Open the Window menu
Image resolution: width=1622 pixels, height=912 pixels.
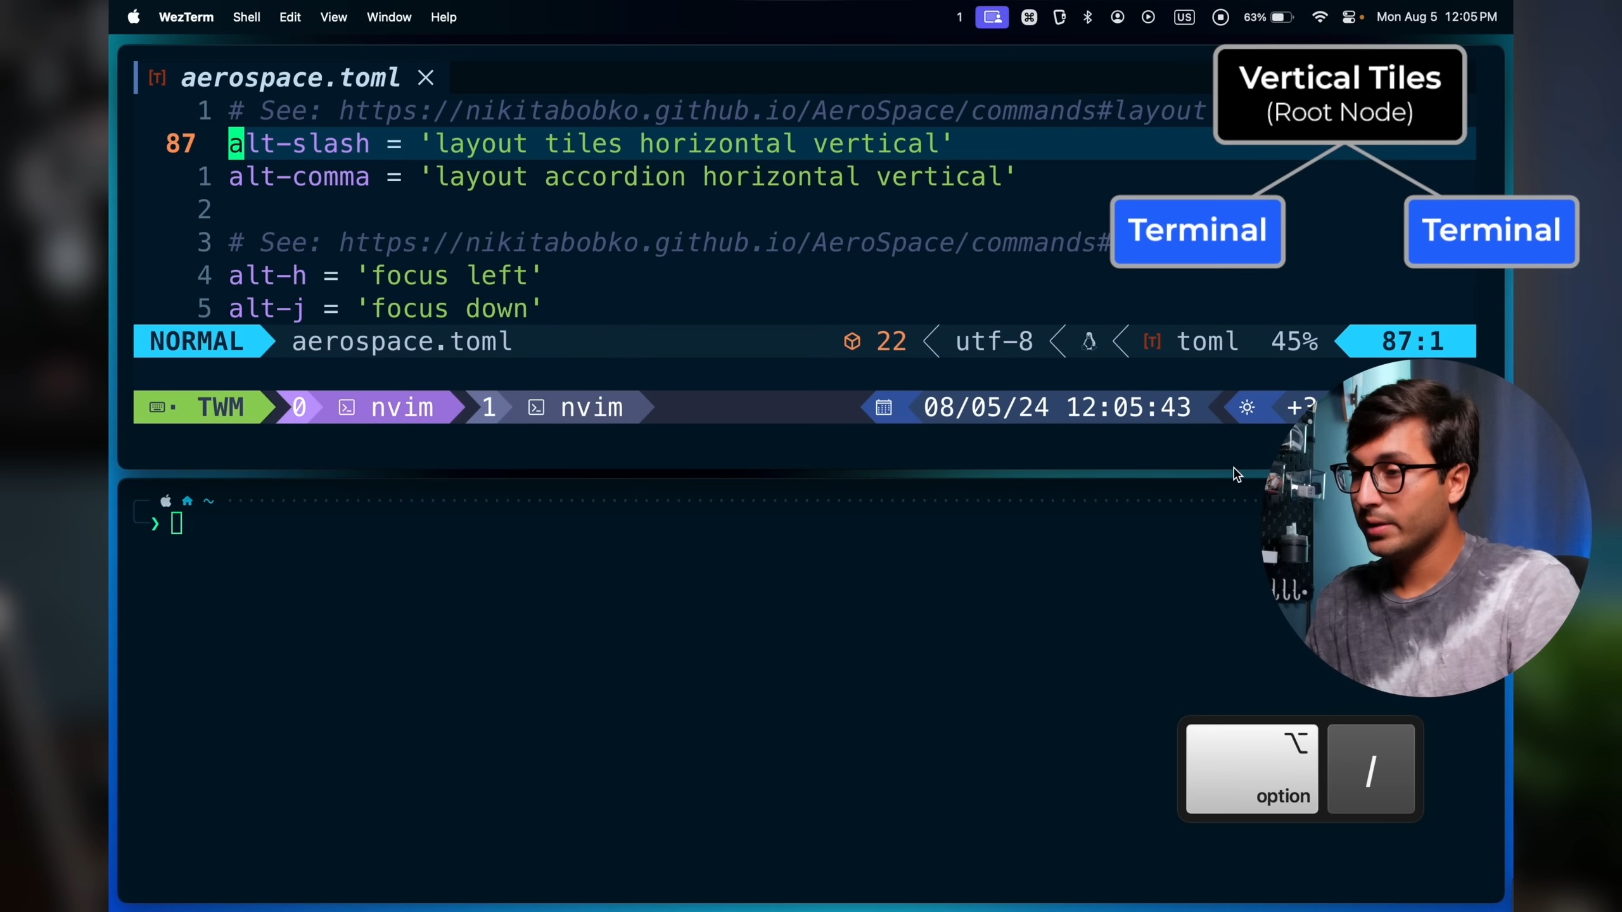tap(389, 17)
